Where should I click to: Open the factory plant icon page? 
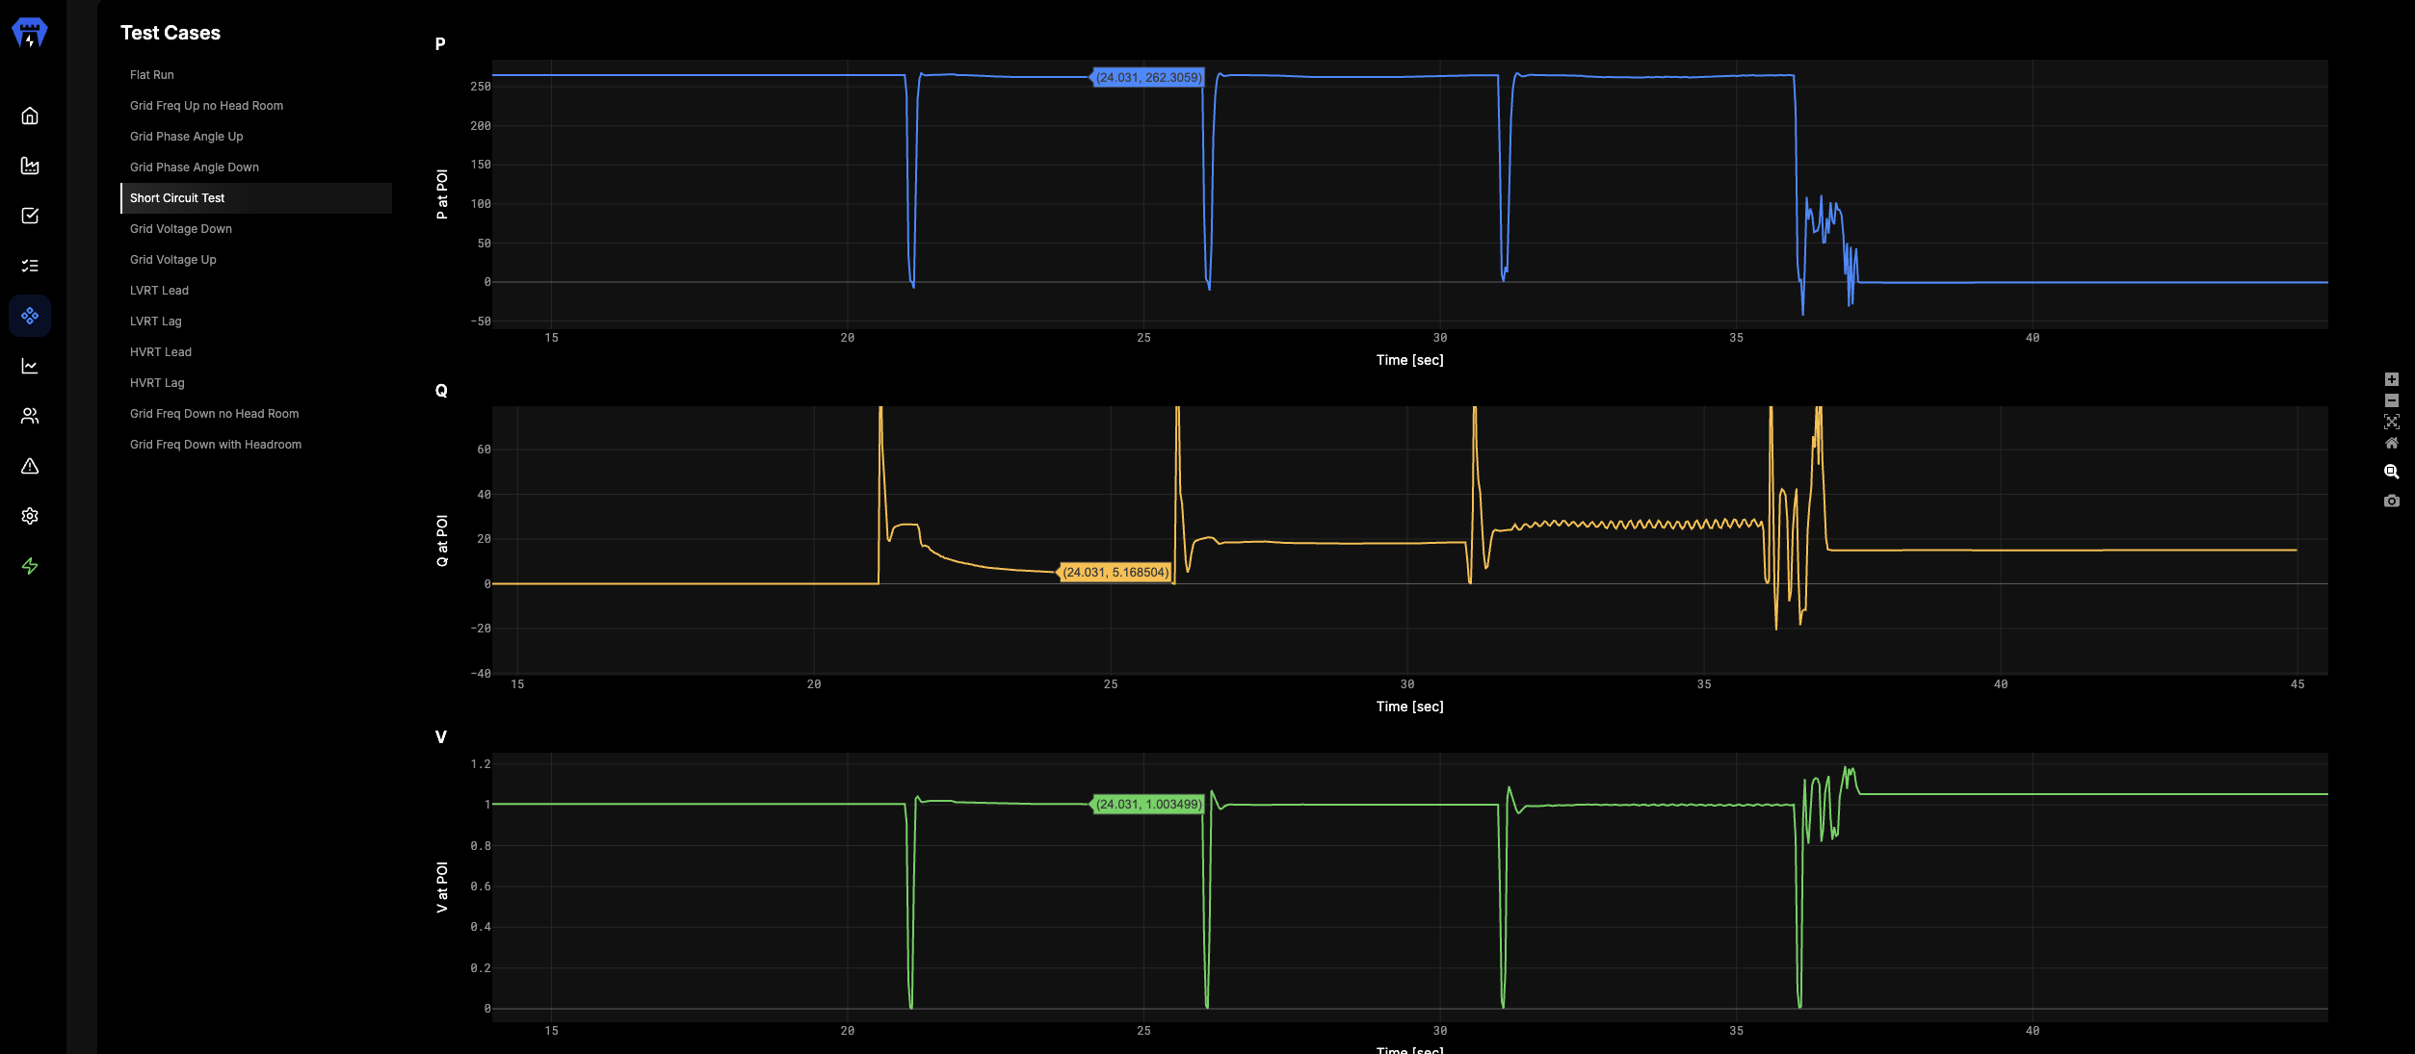(x=30, y=166)
